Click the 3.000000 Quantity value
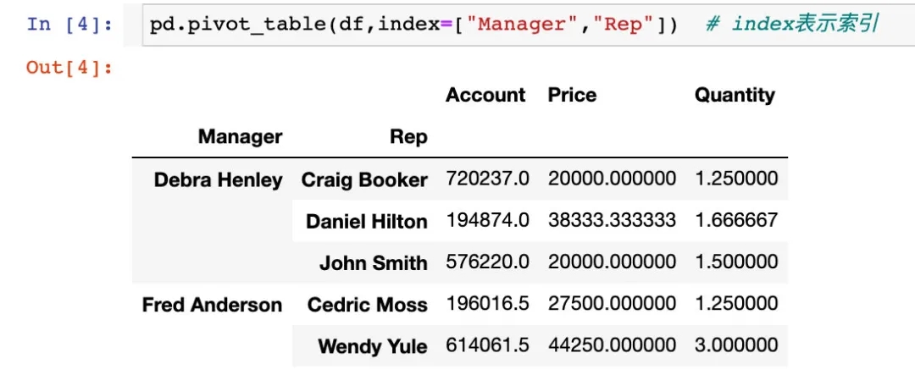The width and height of the screenshot is (915, 375). click(x=736, y=345)
